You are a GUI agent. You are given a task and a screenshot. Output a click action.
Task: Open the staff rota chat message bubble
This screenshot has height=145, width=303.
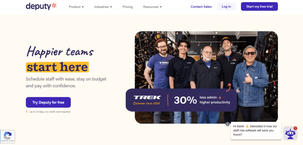click(256, 130)
